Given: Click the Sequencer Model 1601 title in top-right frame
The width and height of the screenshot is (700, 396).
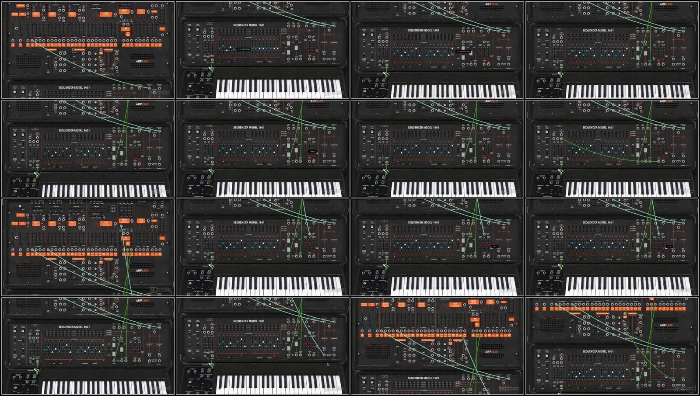Looking at the screenshot, I should [598, 31].
